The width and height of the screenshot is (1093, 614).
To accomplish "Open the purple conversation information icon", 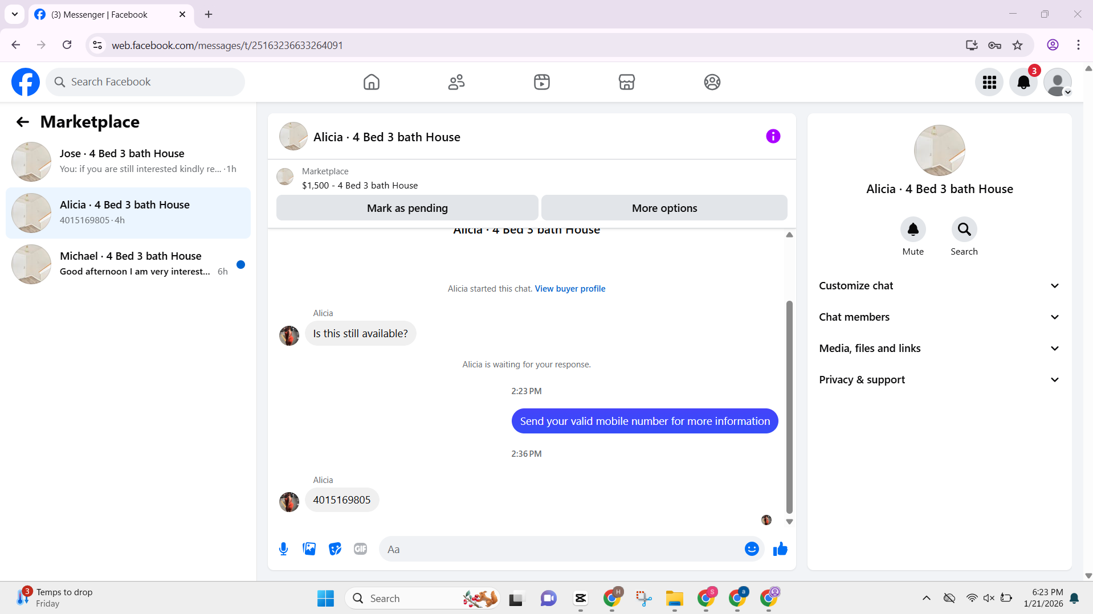I will (x=773, y=136).
